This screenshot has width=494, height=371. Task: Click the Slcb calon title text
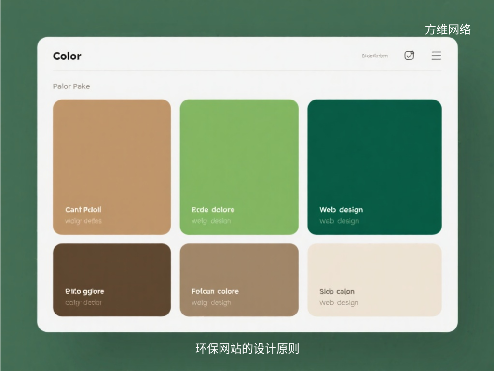point(337,291)
